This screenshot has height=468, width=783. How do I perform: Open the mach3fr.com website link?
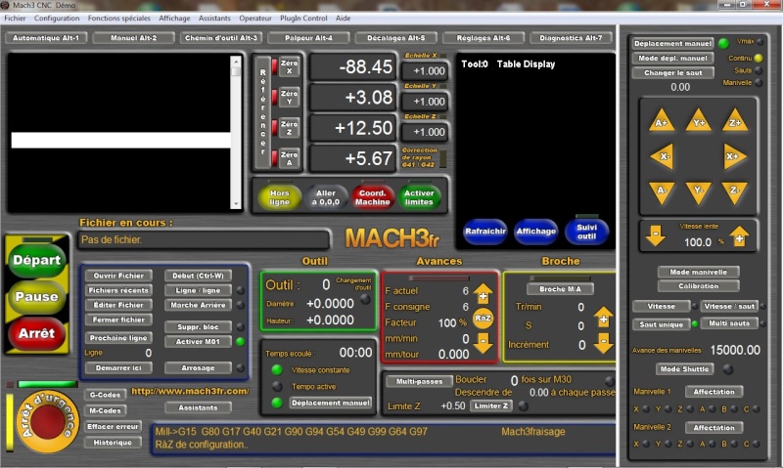[190, 391]
